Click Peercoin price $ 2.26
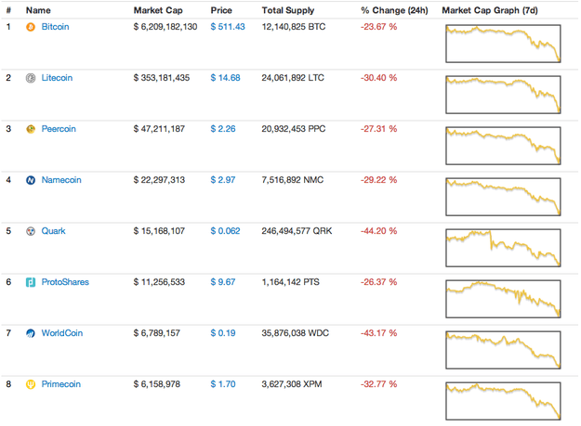Viewport: 581px width, 426px height. pyautogui.click(x=223, y=129)
